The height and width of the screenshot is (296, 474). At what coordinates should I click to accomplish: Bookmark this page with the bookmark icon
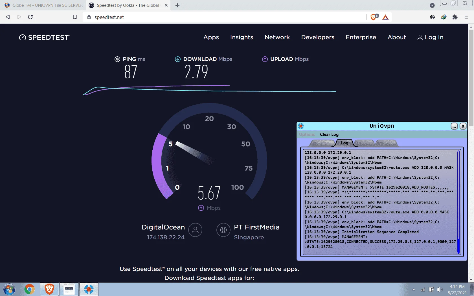pos(75,17)
